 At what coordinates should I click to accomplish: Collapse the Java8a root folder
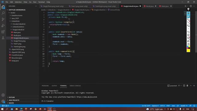[x=9, y=13]
